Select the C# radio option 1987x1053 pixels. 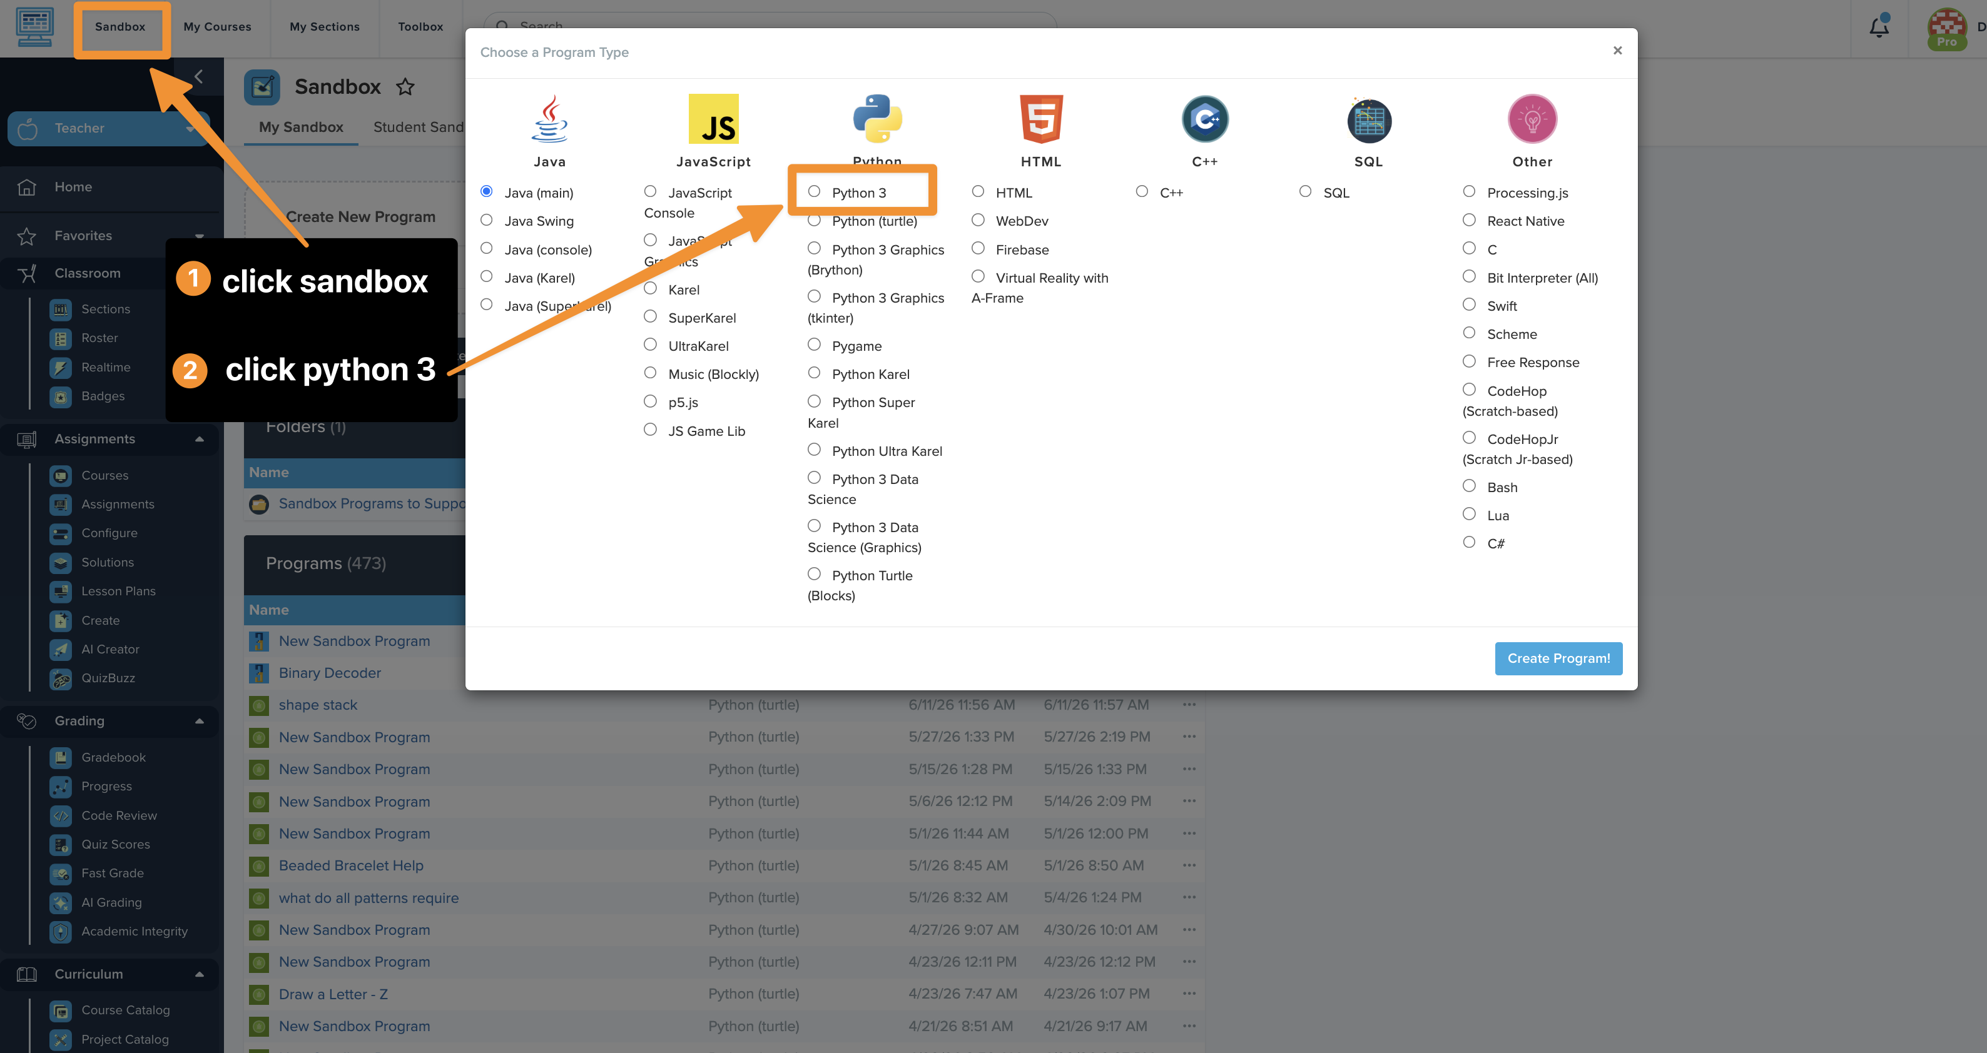(1470, 542)
